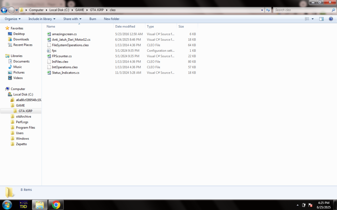Open Desktop in Favorites

19,34
